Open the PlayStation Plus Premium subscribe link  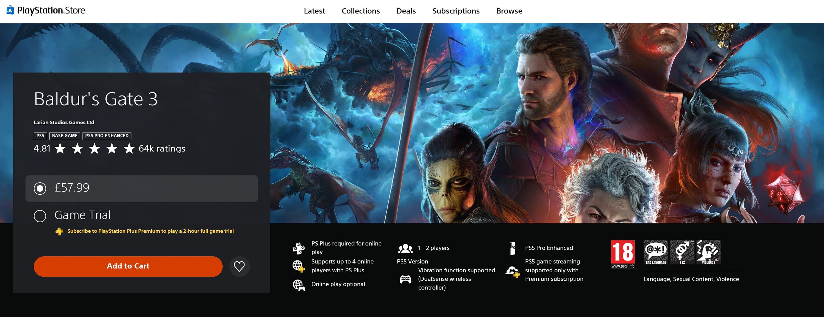point(150,231)
